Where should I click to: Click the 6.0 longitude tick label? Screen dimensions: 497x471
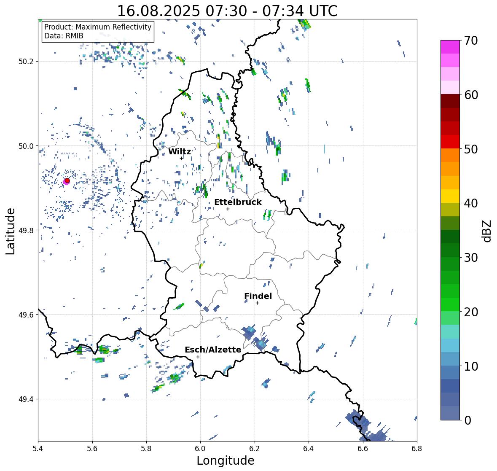pyautogui.click(x=200, y=448)
